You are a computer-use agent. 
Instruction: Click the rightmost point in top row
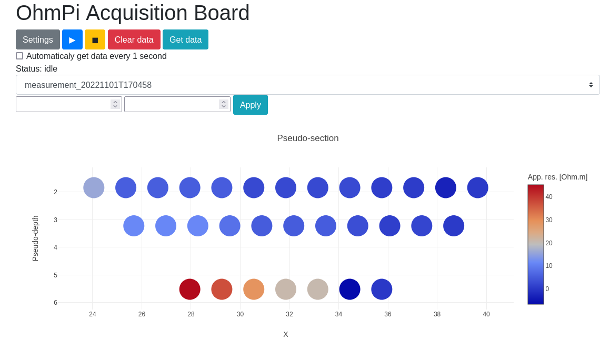tap(477, 187)
